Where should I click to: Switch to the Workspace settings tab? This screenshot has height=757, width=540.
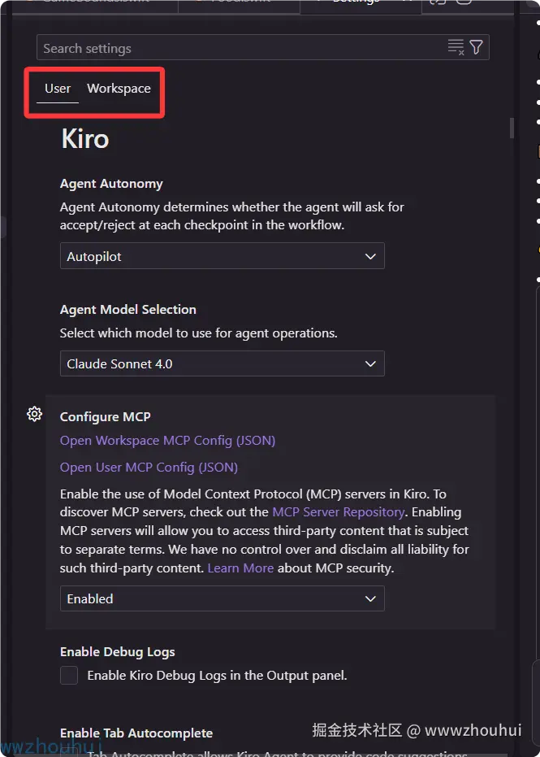(119, 89)
